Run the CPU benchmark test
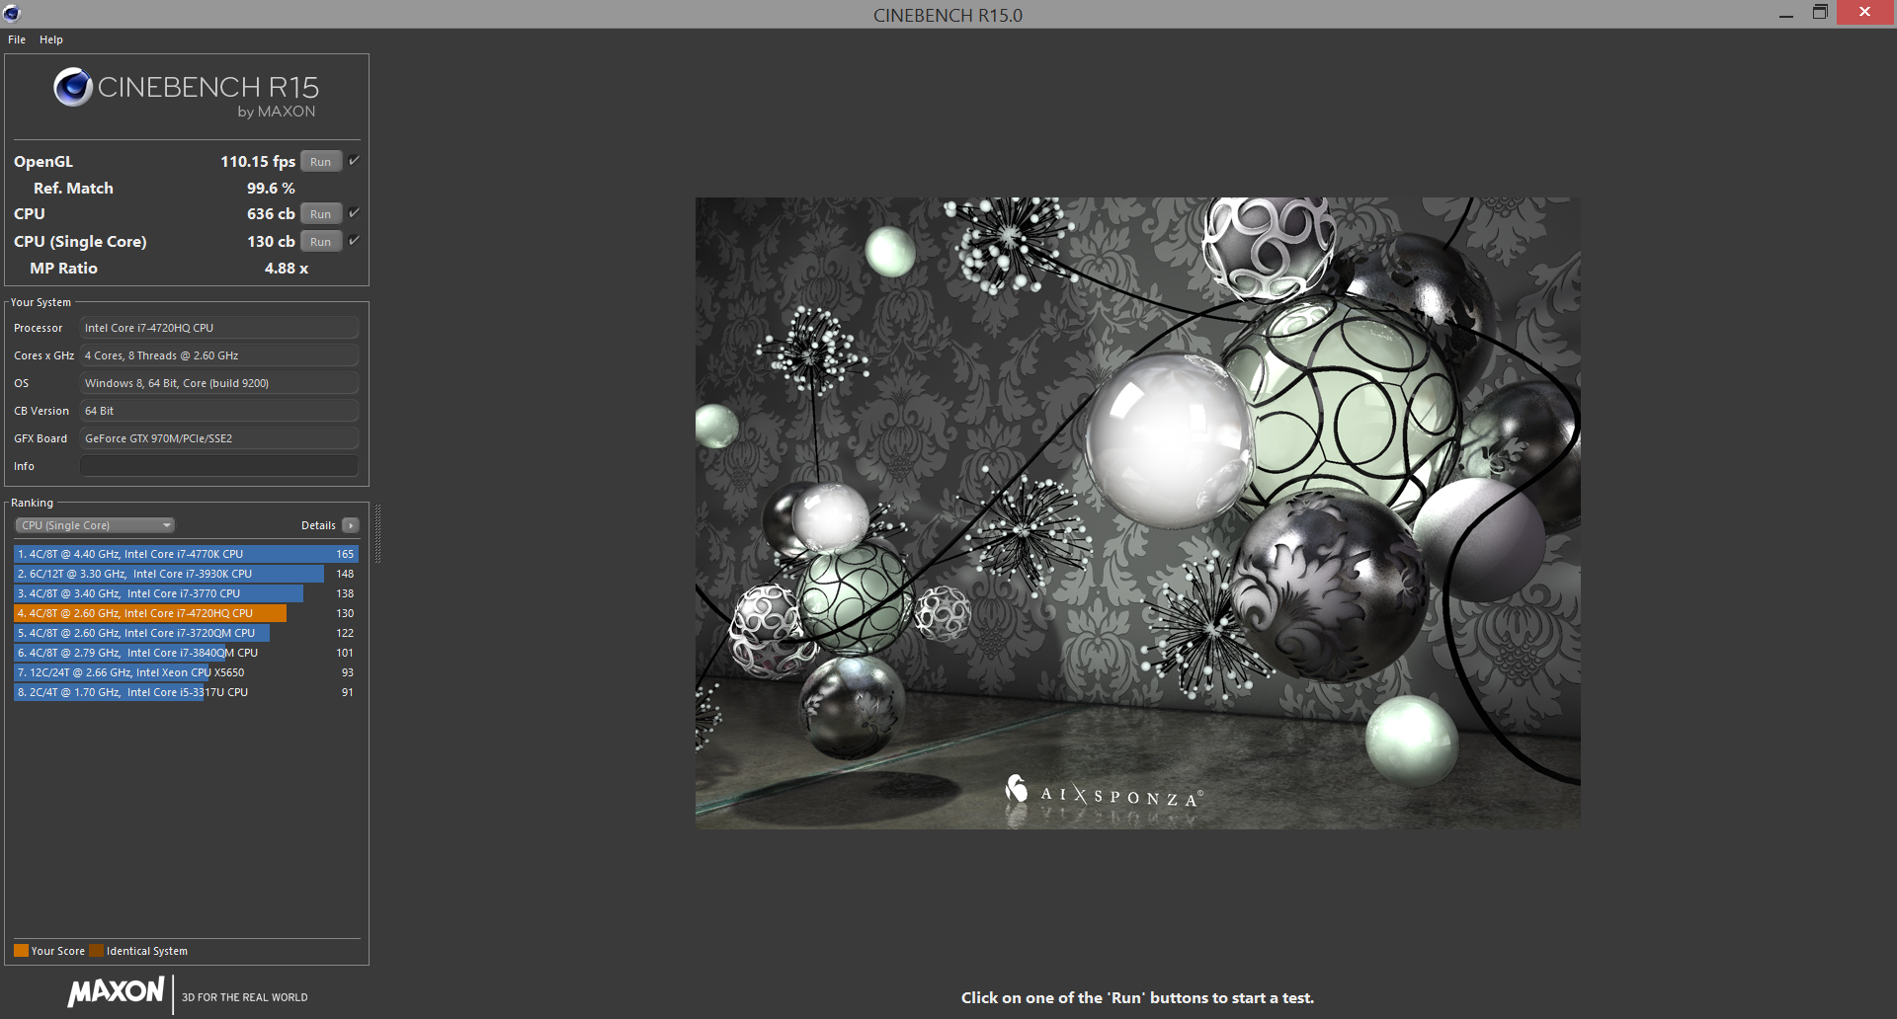The width and height of the screenshot is (1897, 1019). (x=321, y=214)
